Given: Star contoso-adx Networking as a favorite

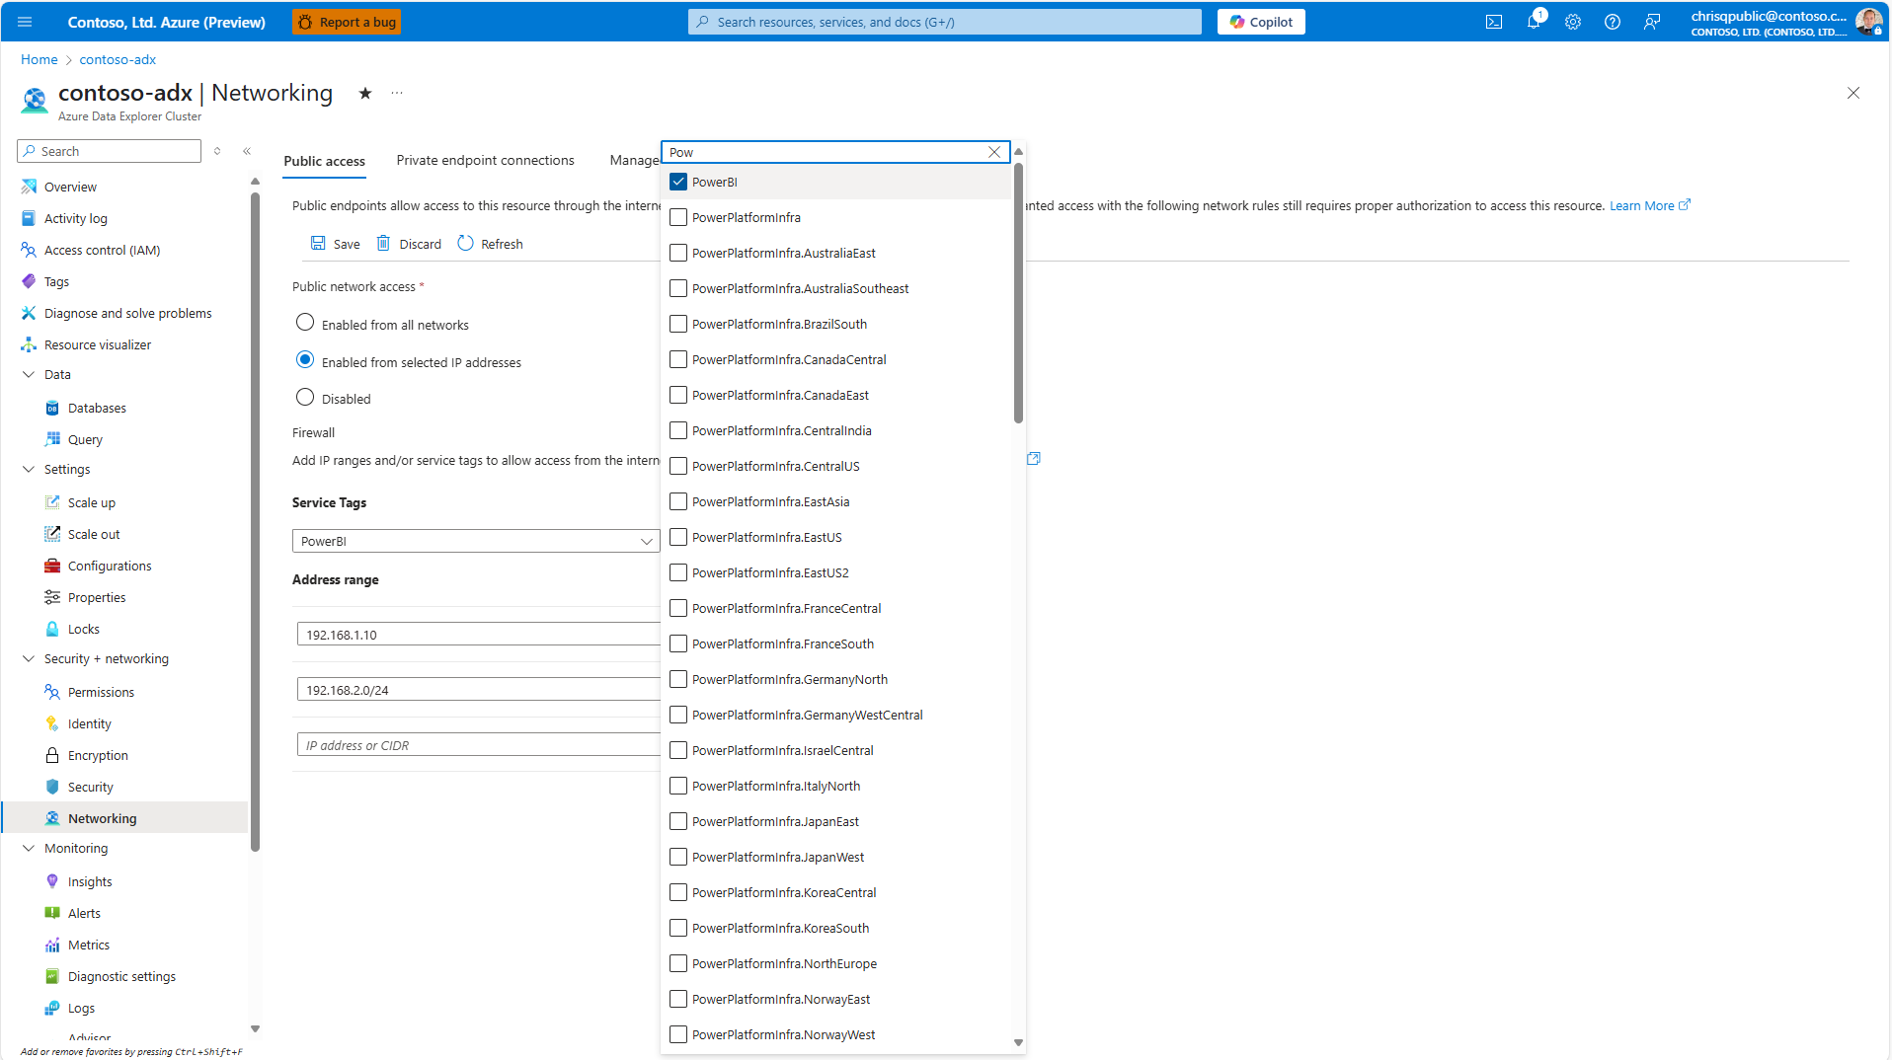Looking at the screenshot, I should 364,93.
